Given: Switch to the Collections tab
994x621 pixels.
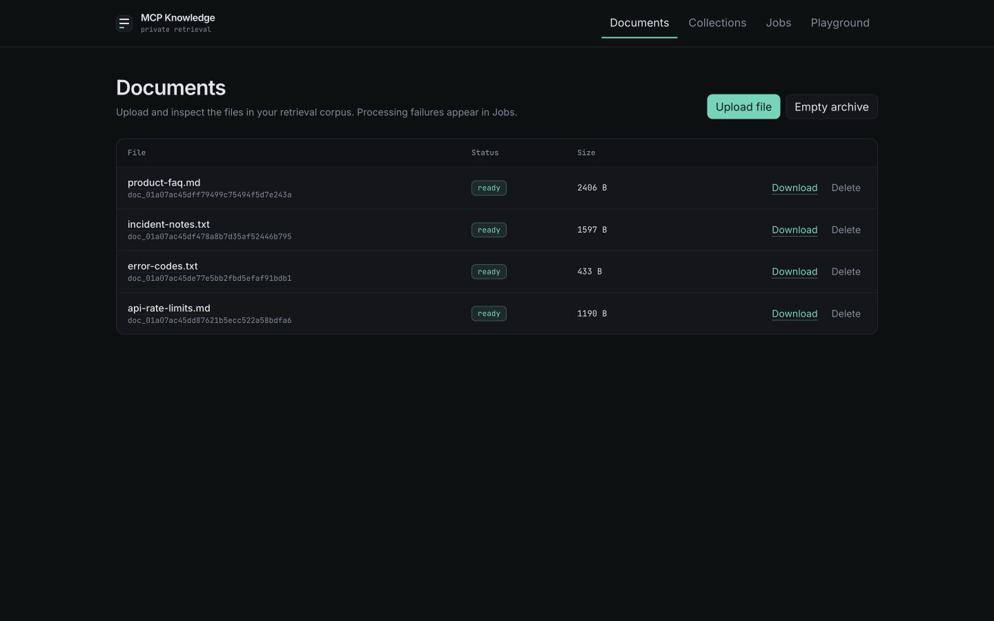Looking at the screenshot, I should (x=717, y=23).
